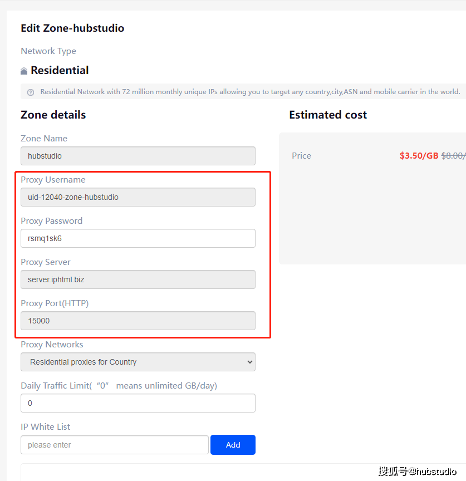Click the Zone details heading
The height and width of the screenshot is (481, 466).
[x=53, y=115]
